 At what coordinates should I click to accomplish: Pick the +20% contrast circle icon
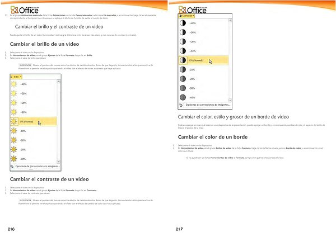183,41
